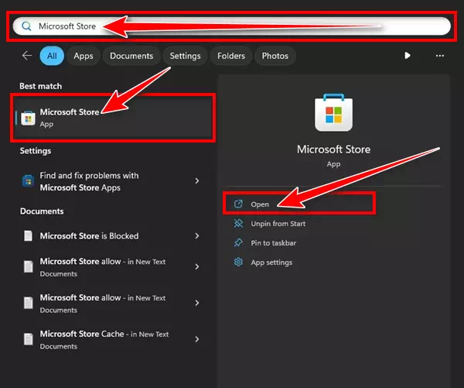Switch to the Apps filter tab
This screenshot has width=464, height=388.
tap(84, 56)
